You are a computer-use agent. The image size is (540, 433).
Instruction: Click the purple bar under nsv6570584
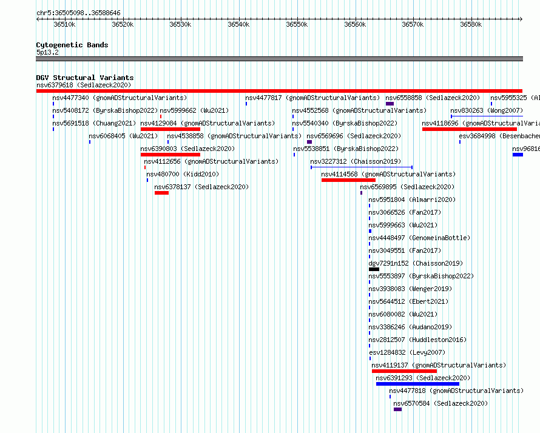coord(398,409)
